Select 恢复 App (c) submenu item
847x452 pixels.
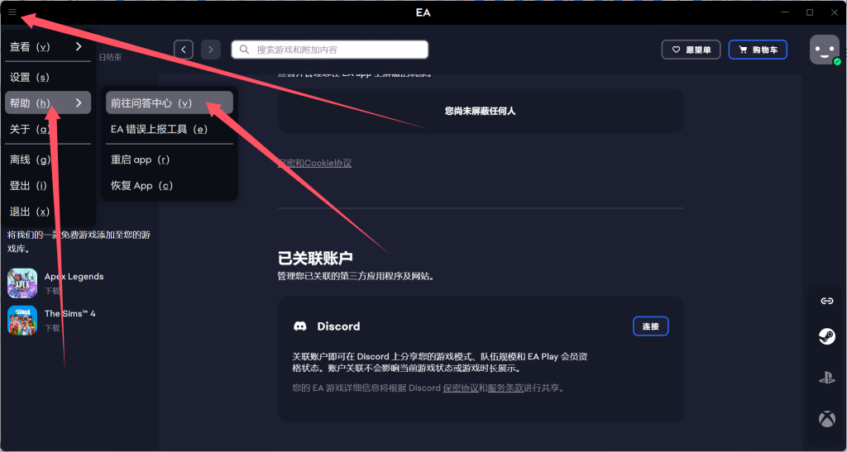170,186
